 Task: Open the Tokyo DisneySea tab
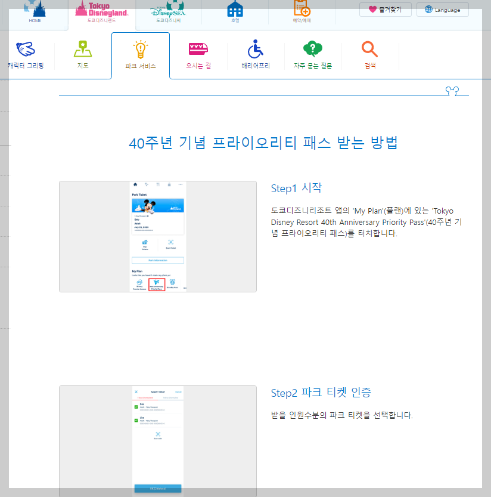pyautogui.click(x=169, y=12)
